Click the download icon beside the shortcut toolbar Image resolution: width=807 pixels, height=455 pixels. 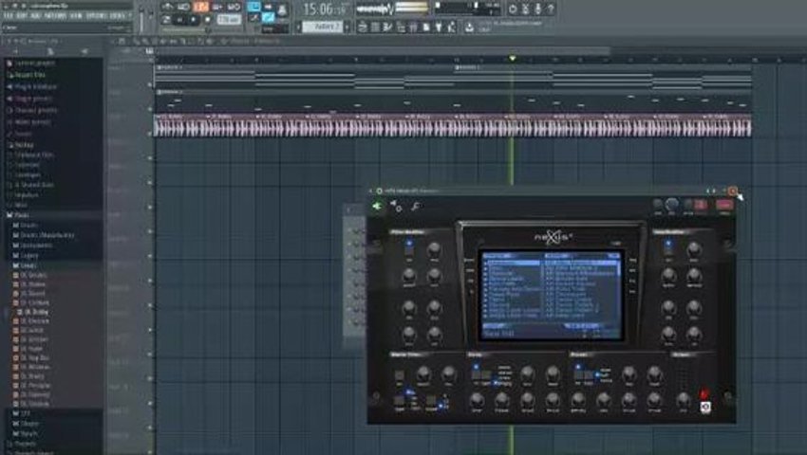coord(469,27)
